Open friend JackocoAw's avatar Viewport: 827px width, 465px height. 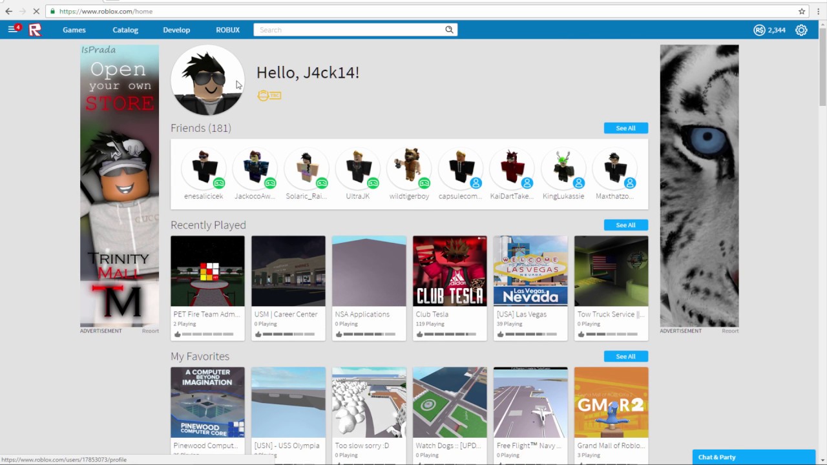click(255, 168)
